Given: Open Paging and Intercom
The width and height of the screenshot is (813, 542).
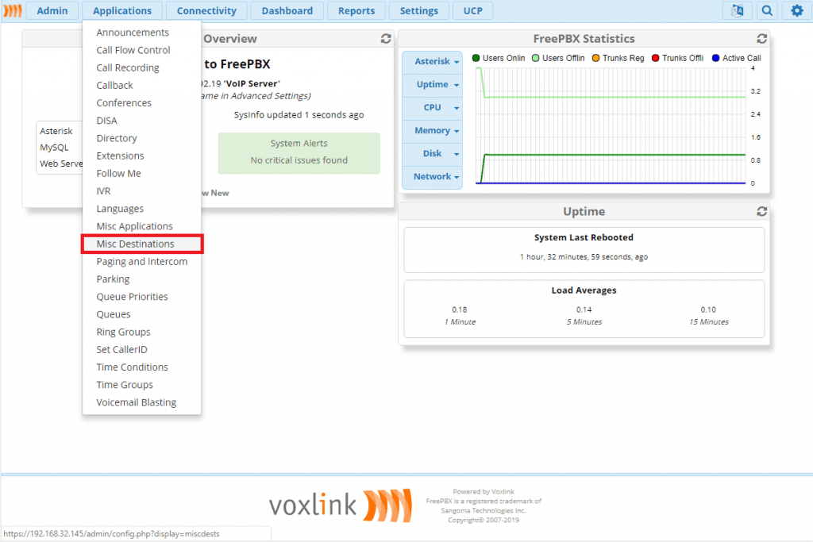Looking at the screenshot, I should point(141,261).
